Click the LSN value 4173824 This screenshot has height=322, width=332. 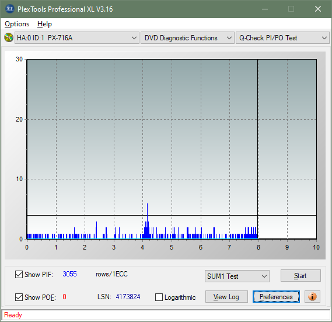[128, 297]
